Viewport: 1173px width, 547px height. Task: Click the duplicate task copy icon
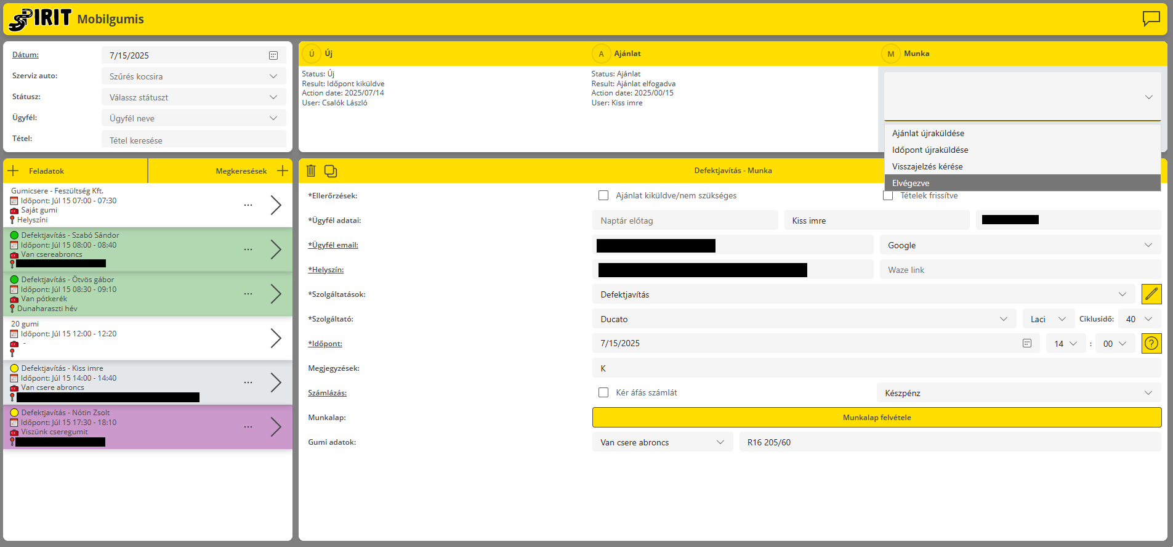[331, 171]
